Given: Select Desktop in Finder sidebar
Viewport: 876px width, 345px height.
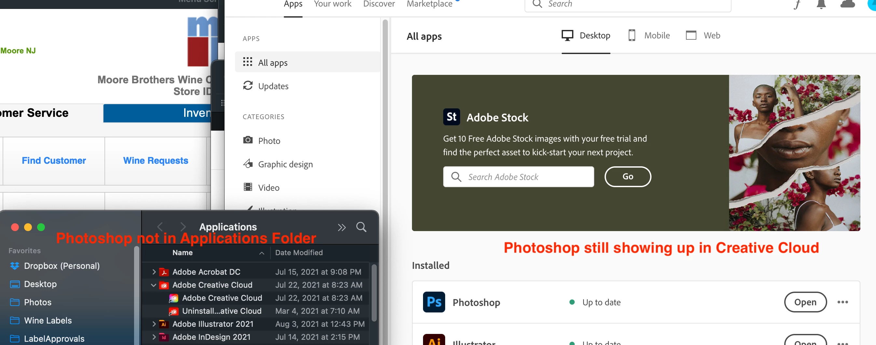Looking at the screenshot, I should [40, 284].
